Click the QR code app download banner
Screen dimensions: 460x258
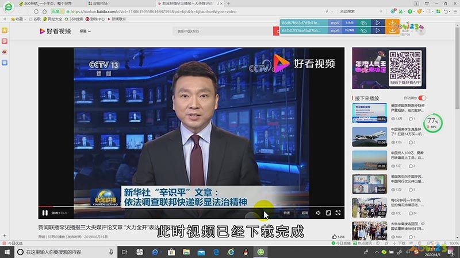coord(389,68)
